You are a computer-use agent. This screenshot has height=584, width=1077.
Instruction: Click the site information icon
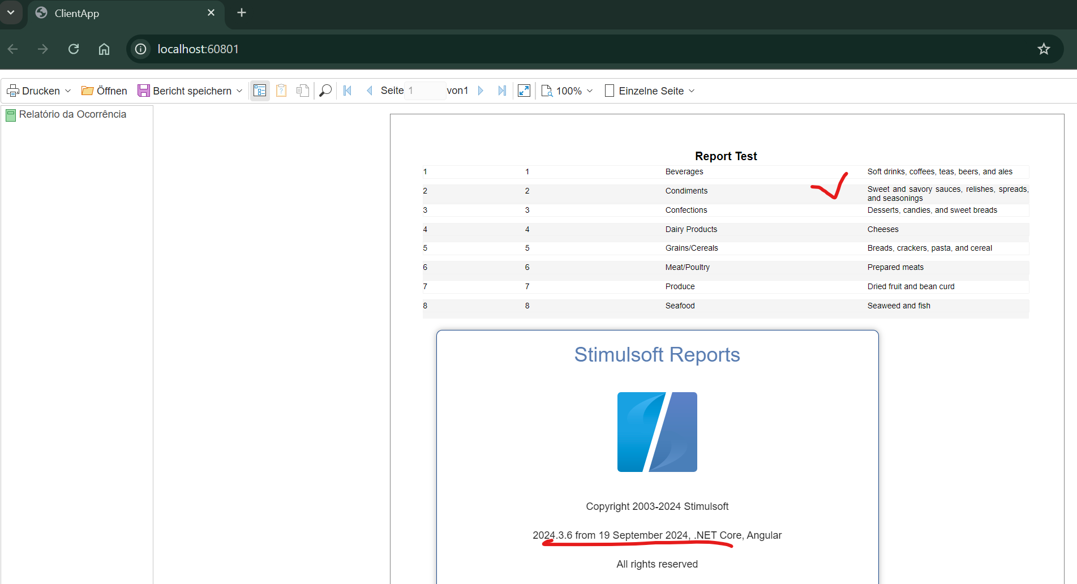141,49
